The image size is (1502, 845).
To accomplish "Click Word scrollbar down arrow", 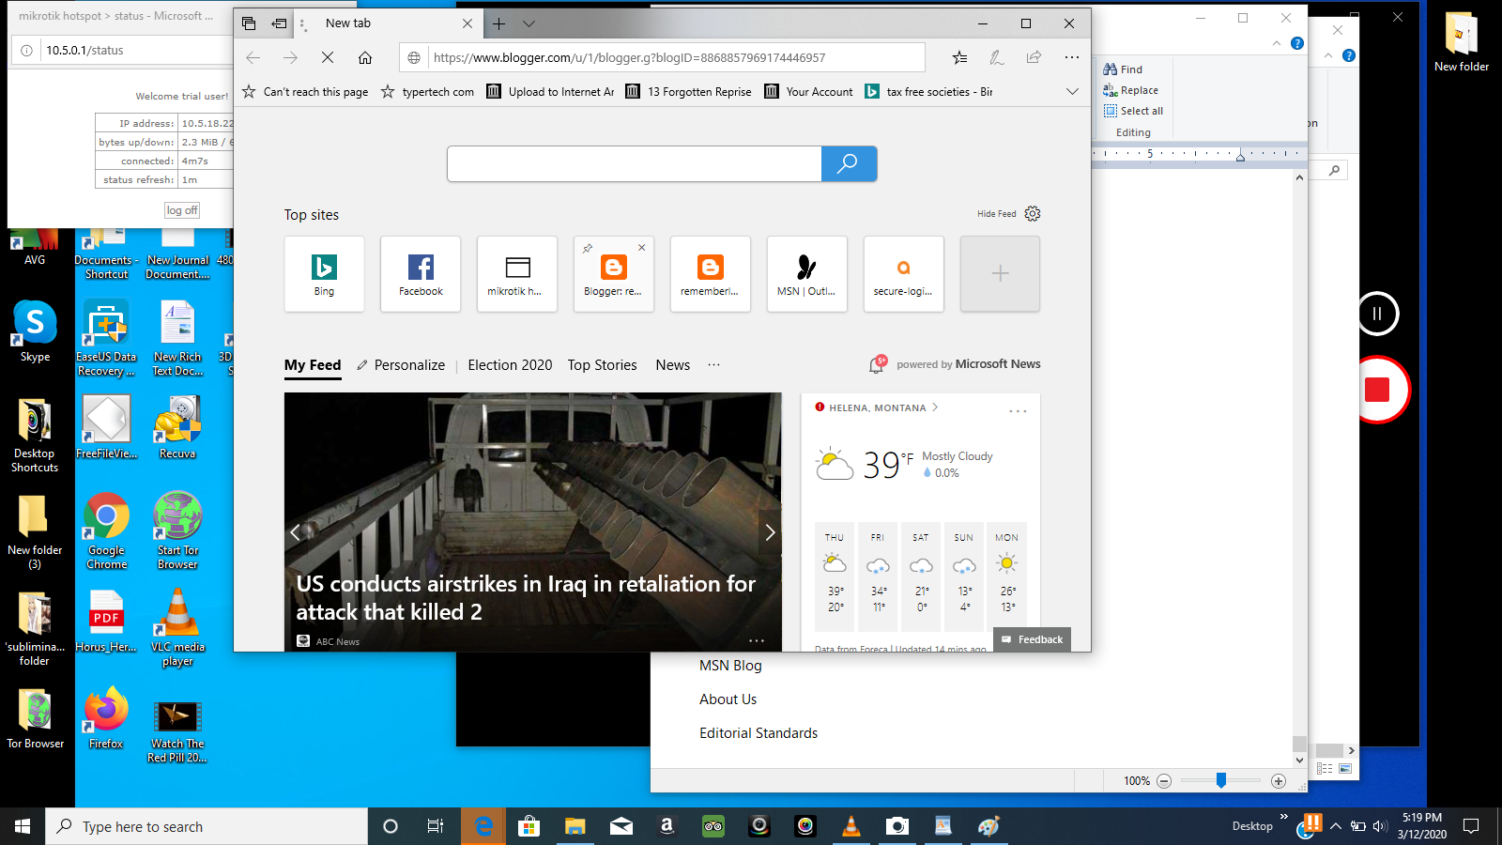I will point(1299,760).
